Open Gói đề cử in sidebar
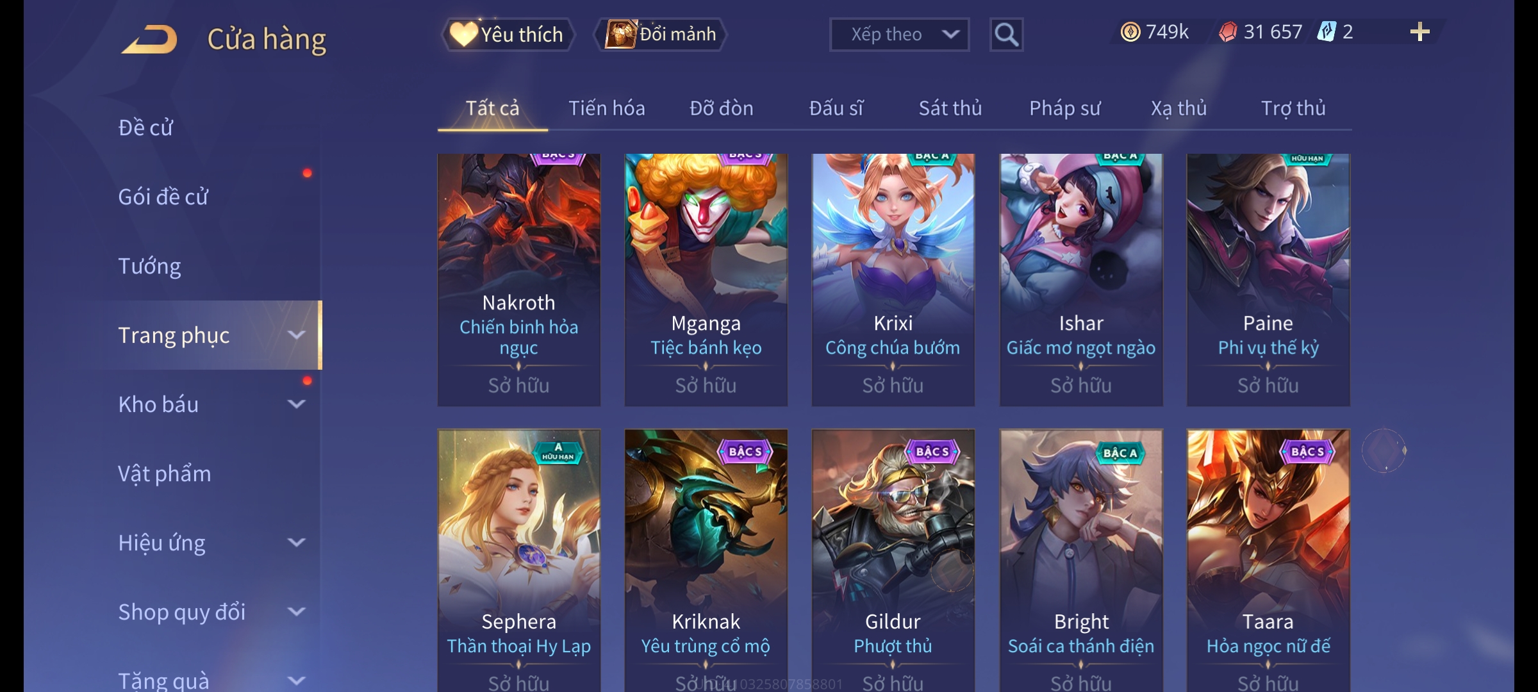1538x692 pixels. (163, 197)
